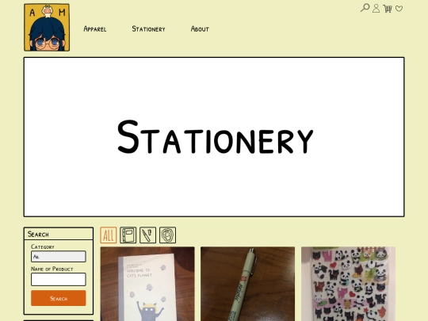This screenshot has height=321, width=428.
Task: Click the large Stationery banner
Action: [x=214, y=137]
